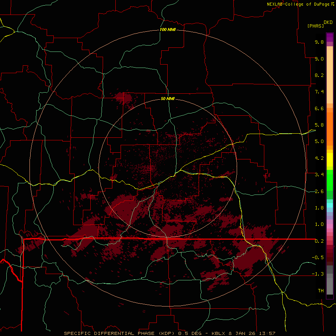Click the DKD label above the color scale

328,22
